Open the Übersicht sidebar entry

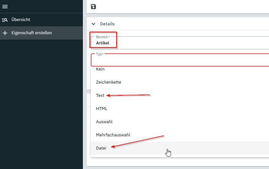pyautogui.click(x=21, y=20)
